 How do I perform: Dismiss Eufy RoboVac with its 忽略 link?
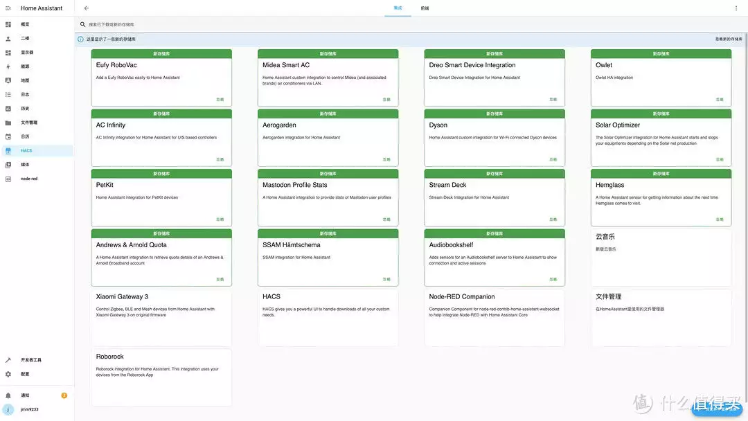(x=220, y=100)
